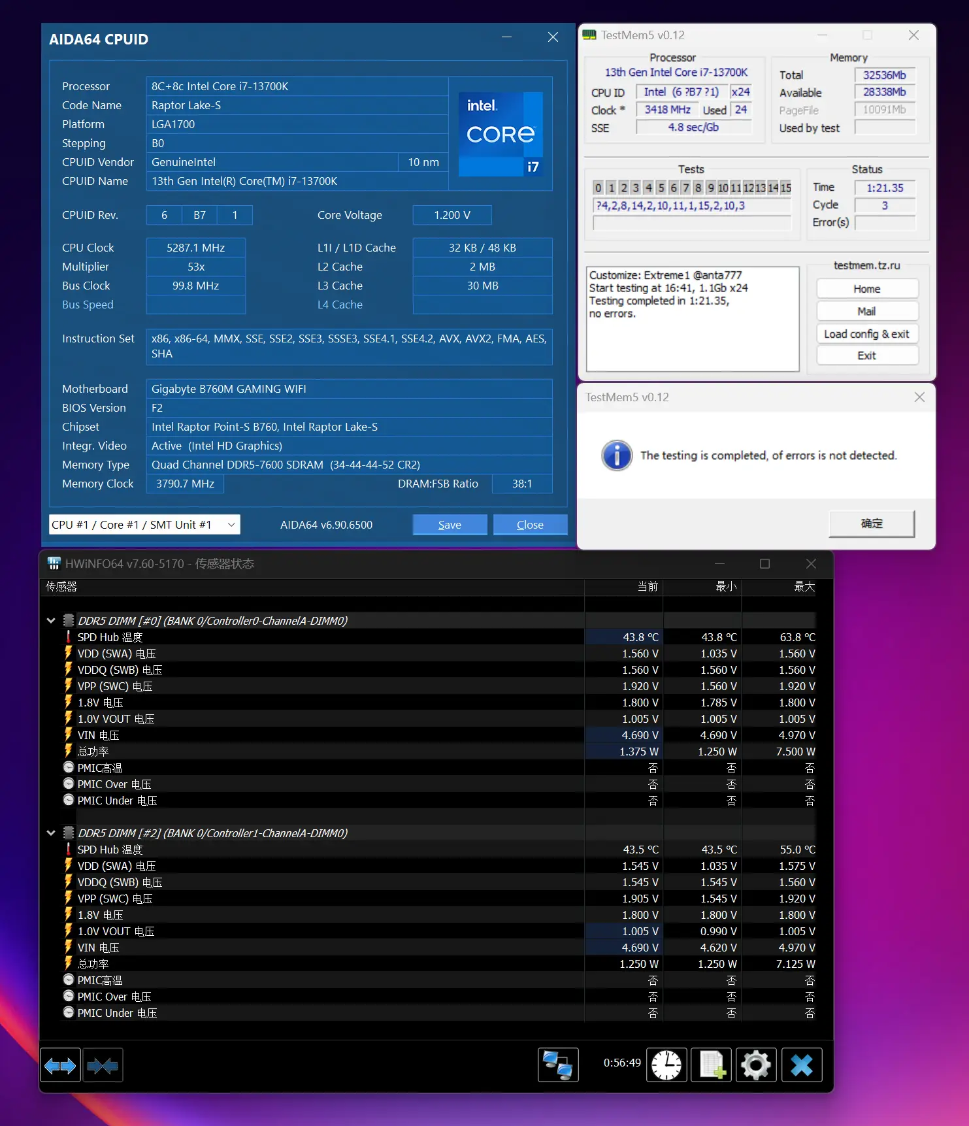
Task: Click the DDR5 DIMM #0 memory chip icon
Action: [x=69, y=620]
